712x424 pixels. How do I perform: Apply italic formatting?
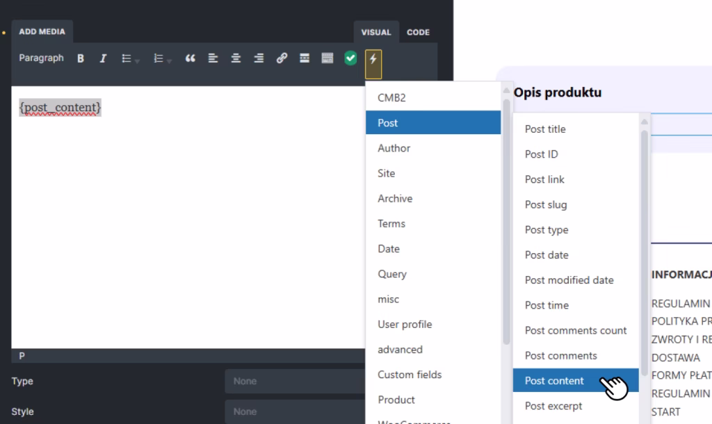pos(103,59)
